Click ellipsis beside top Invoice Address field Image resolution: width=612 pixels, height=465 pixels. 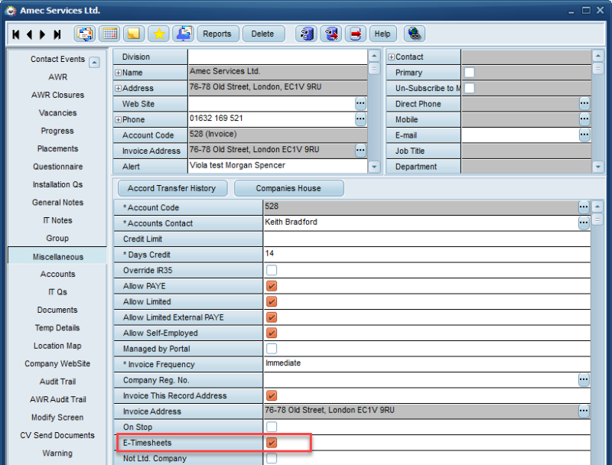point(360,150)
